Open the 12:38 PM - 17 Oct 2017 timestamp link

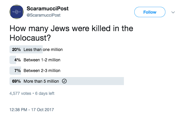tap(32, 110)
